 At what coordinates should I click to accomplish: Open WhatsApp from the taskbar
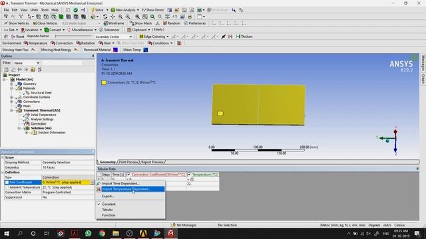point(88,233)
